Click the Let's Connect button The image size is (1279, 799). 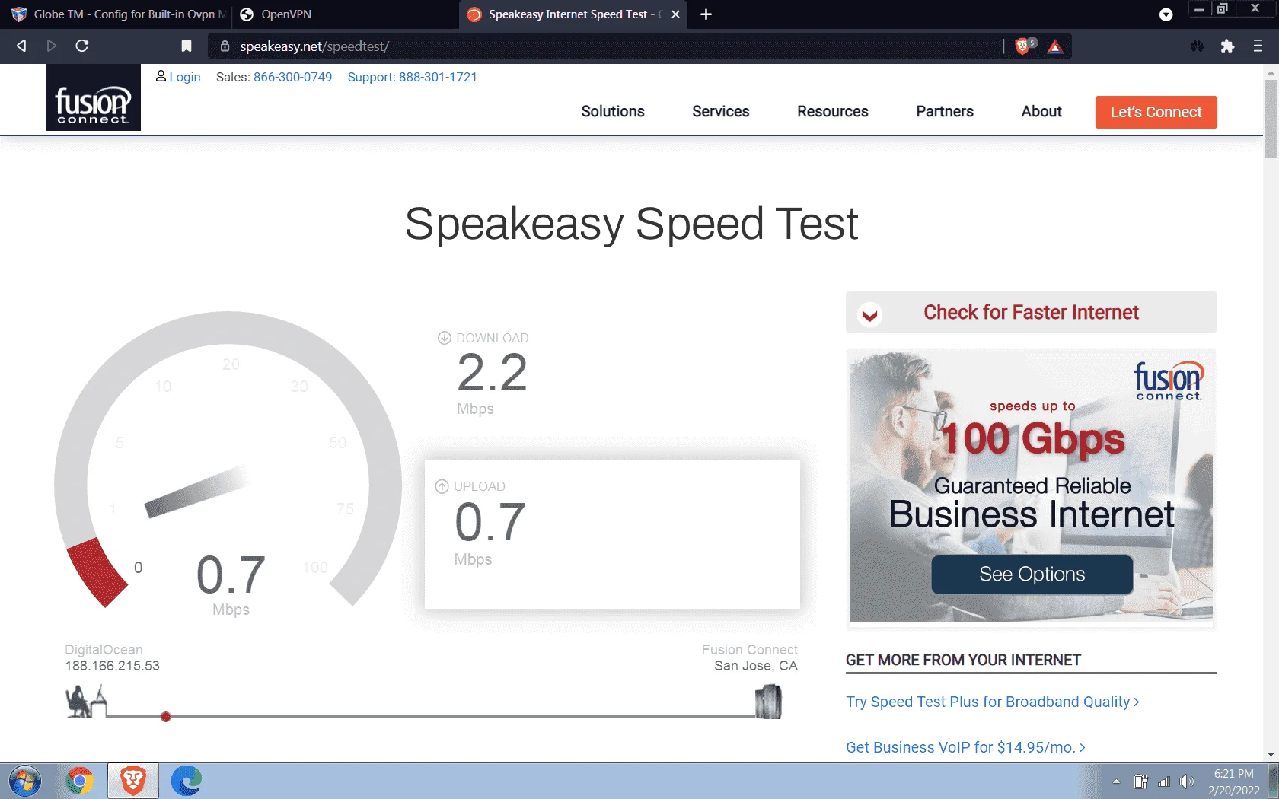[x=1156, y=112]
